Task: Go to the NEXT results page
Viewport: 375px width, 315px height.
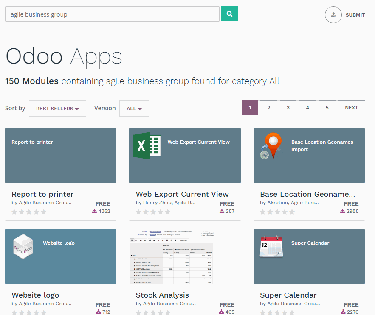Action: pos(351,108)
